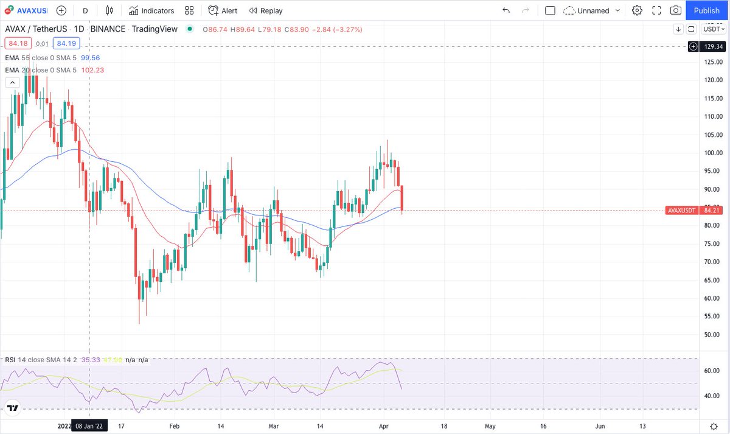Click the green market status dot
Viewport: 730px width, 434px height.
pyautogui.click(x=190, y=29)
